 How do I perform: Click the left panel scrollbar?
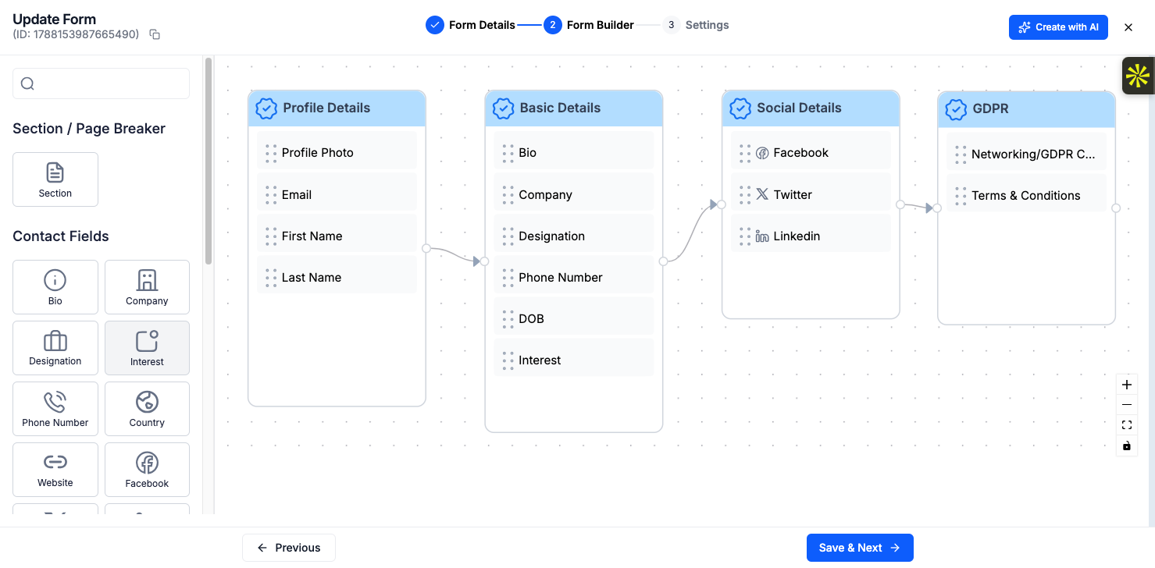[x=208, y=161]
